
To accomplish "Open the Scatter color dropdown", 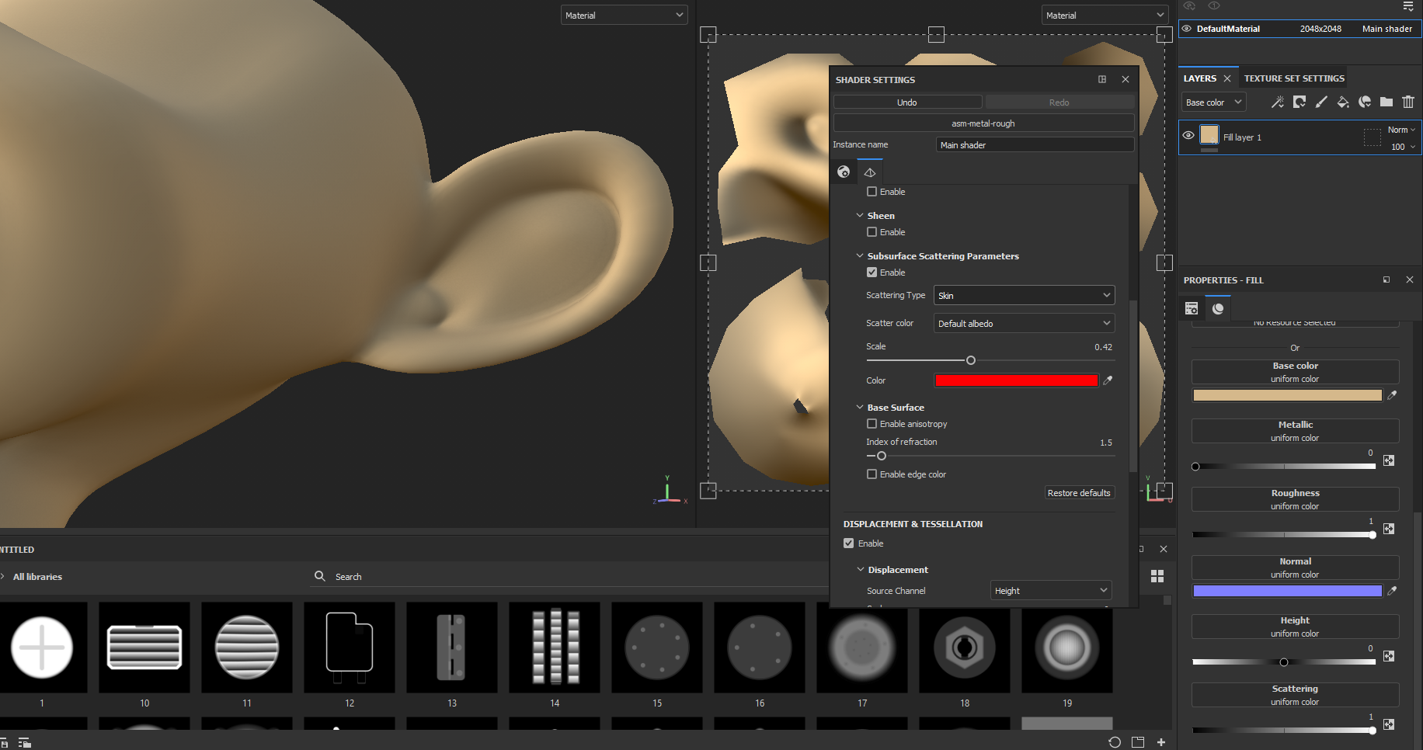I will [1024, 323].
